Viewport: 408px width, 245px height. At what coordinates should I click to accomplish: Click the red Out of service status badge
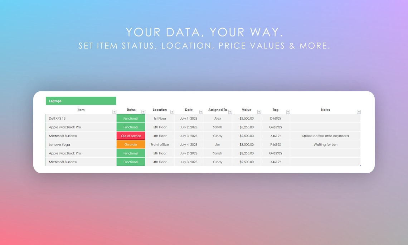(x=131, y=136)
